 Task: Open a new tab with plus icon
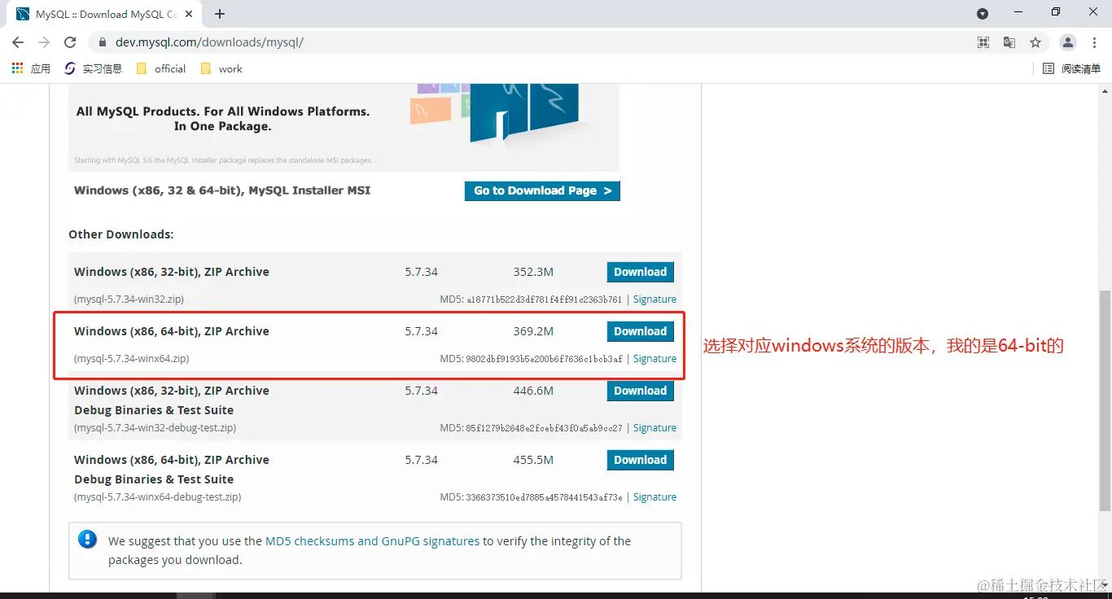(x=220, y=14)
